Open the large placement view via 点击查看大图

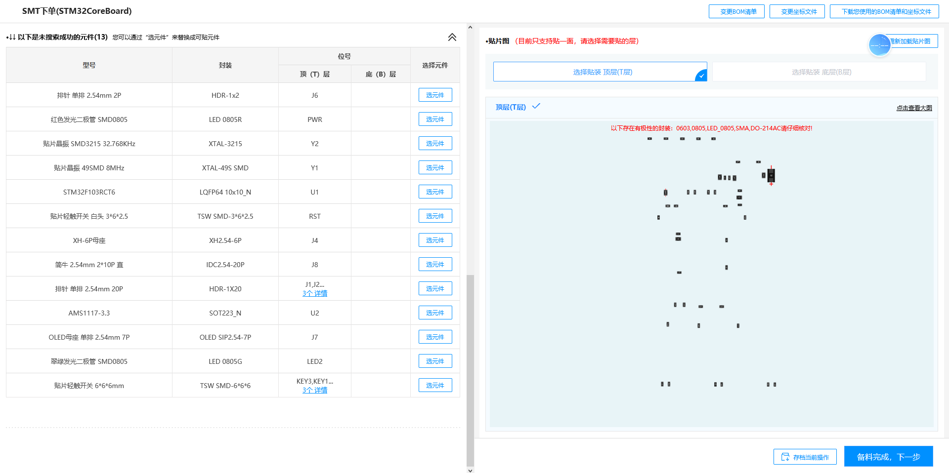[914, 108]
